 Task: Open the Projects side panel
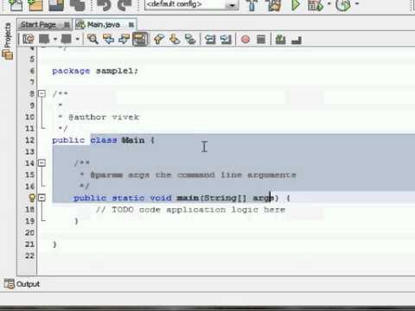click(x=8, y=41)
